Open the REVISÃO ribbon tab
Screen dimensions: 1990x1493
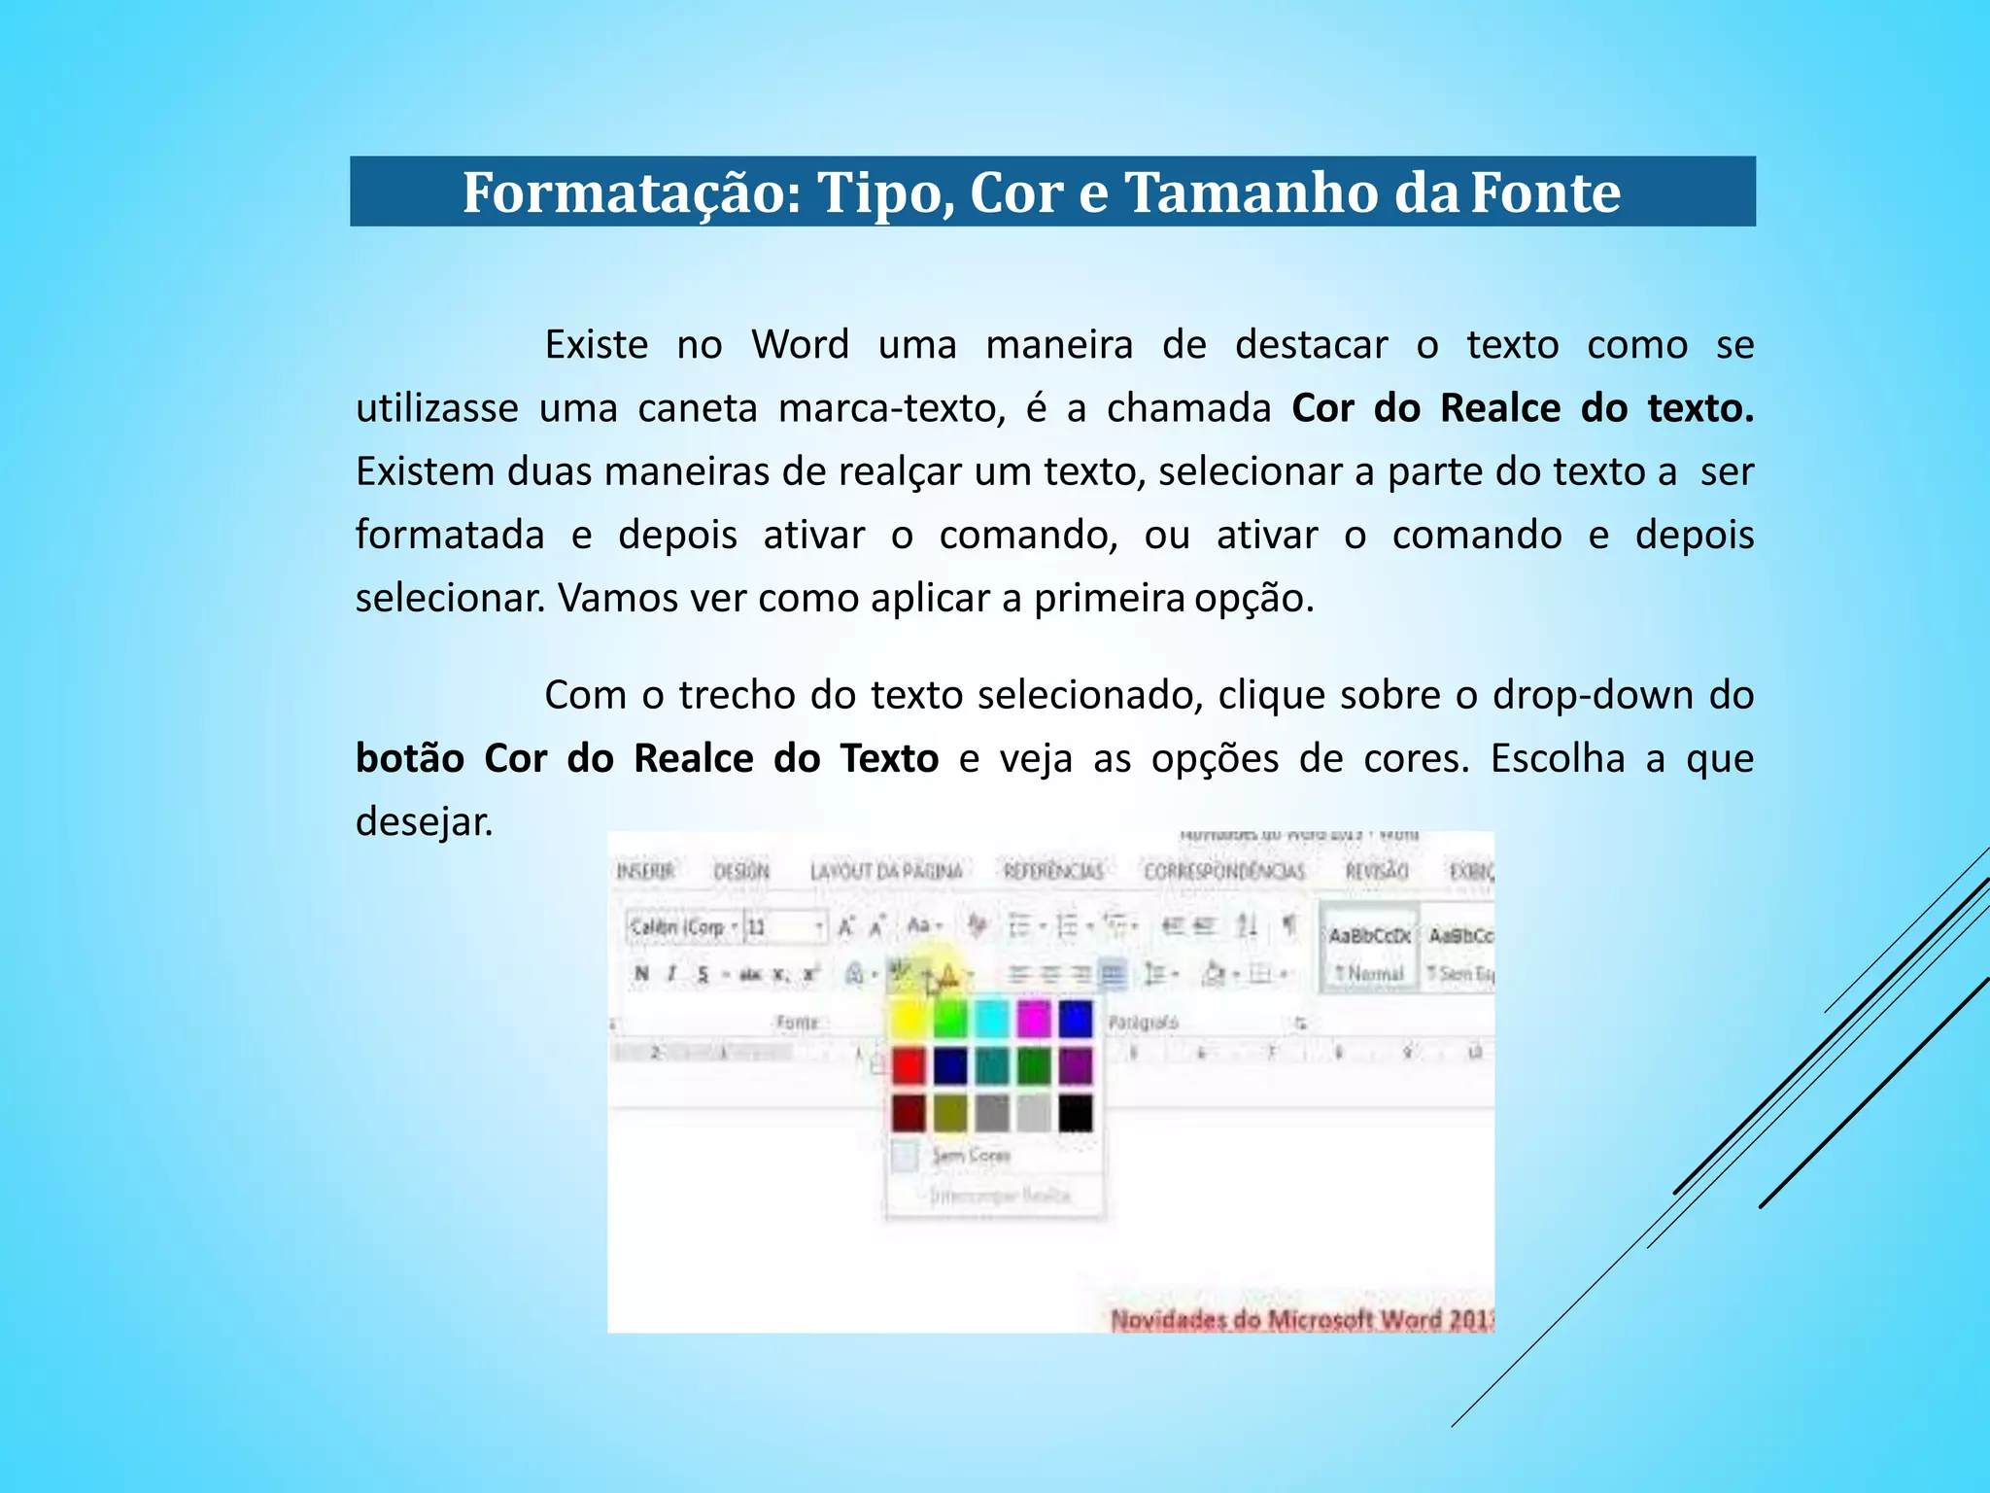point(1376,871)
